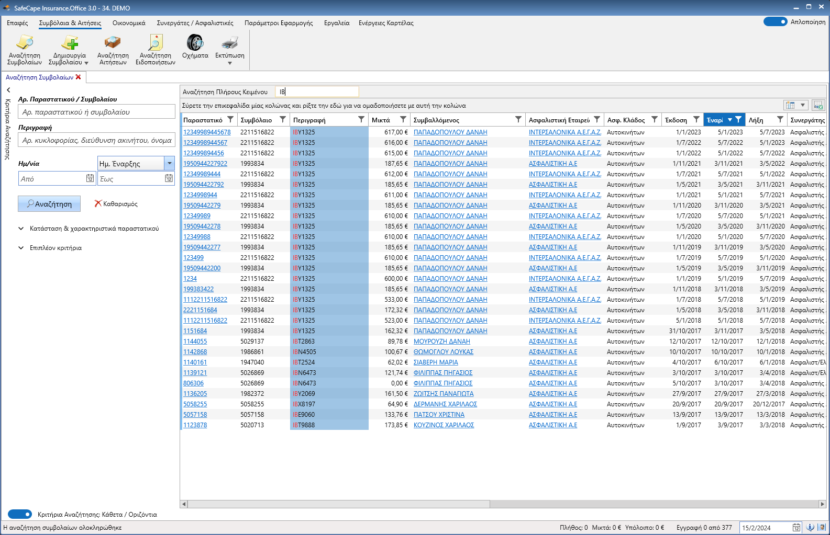Image resolution: width=830 pixels, height=535 pixels.
Task: Toggle the Κάθετα / Οριζόντια search criteria layout
Action: coord(20,514)
